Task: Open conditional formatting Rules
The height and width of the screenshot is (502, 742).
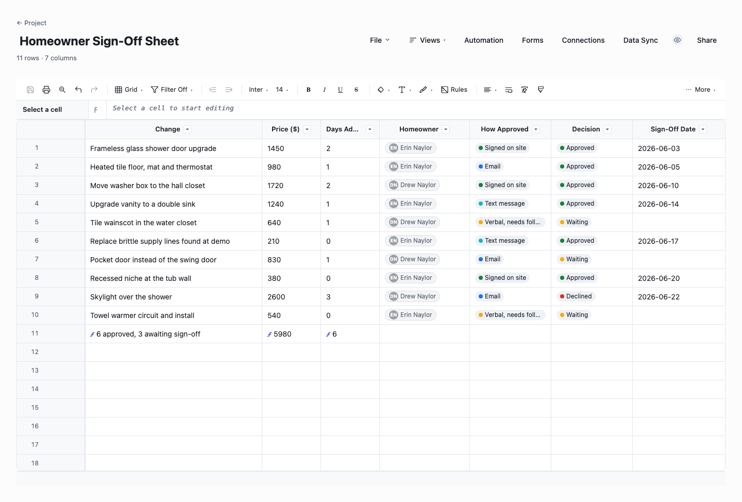Action: point(454,90)
